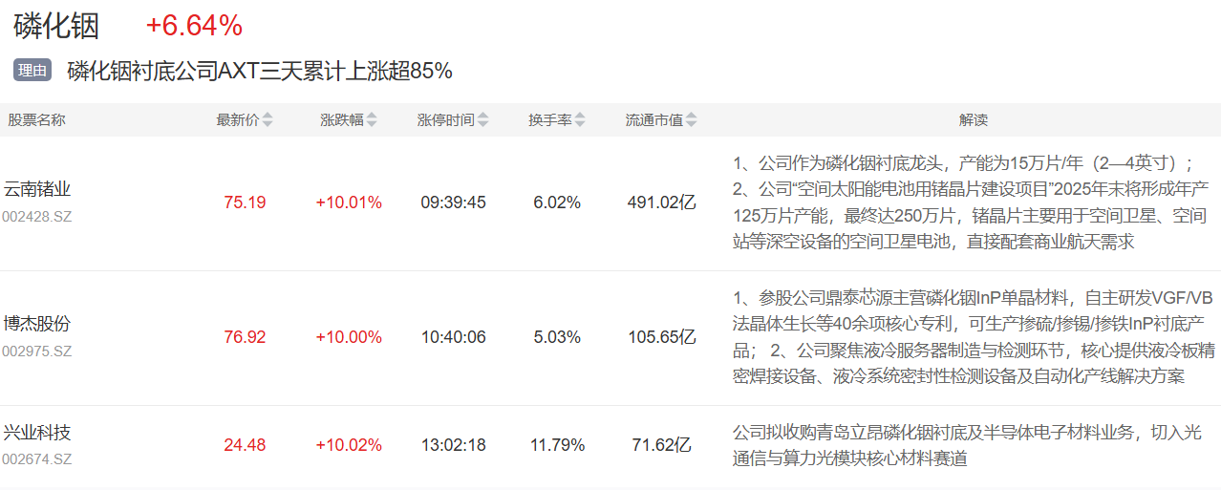
Task: Open 兴业科技 stock name link
Action: tap(37, 433)
